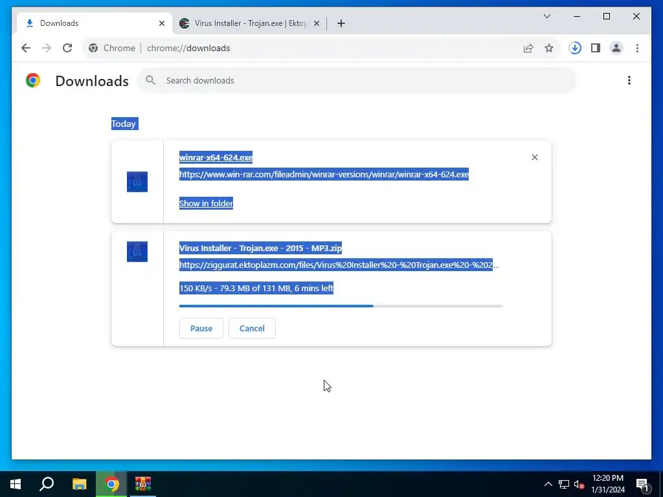663x497 pixels.
Task: Open the network tray icon
Action: [564, 484]
